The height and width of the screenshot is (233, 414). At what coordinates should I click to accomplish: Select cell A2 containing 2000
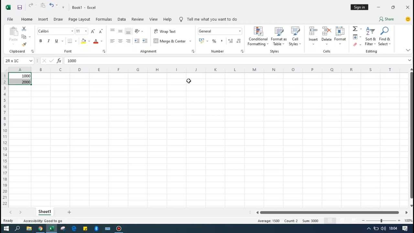(20, 82)
